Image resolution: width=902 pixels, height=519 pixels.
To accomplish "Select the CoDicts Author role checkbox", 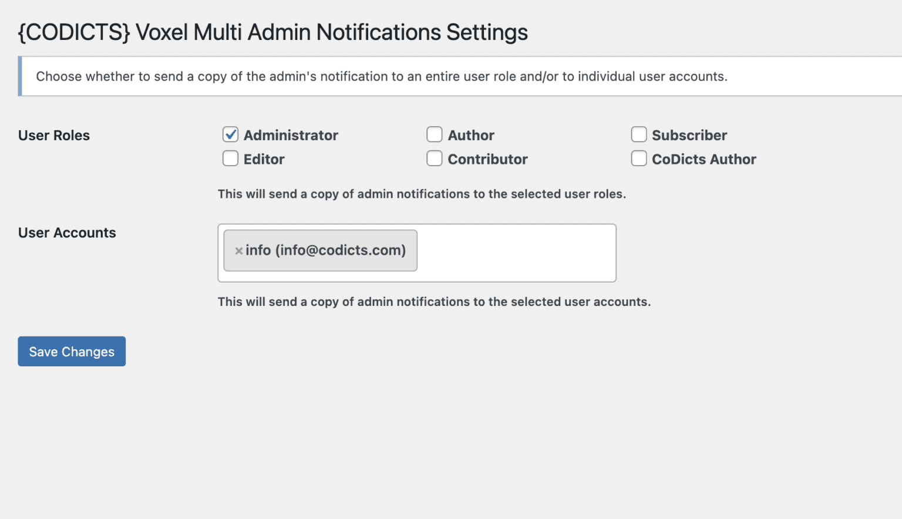I will pyautogui.click(x=639, y=159).
